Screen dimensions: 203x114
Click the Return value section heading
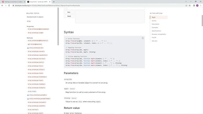[72, 108]
